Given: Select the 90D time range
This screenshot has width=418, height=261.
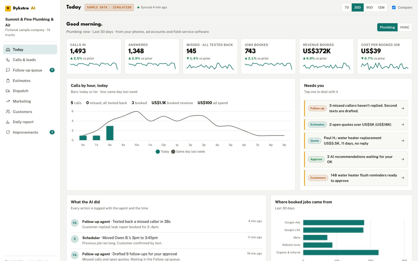Looking at the screenshot, I should click(x=369, y=7).
